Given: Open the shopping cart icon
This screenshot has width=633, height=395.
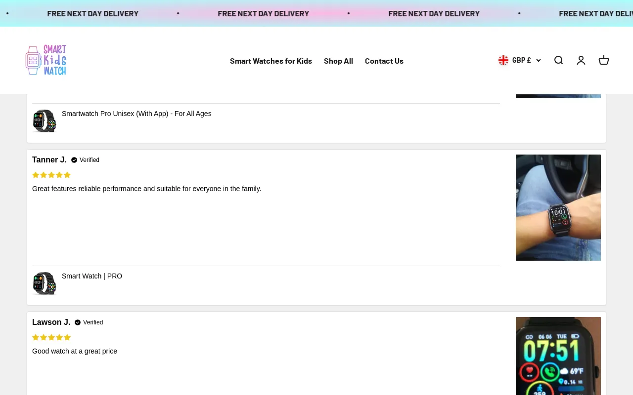Looking at the screenshot, I should [604, 60].
